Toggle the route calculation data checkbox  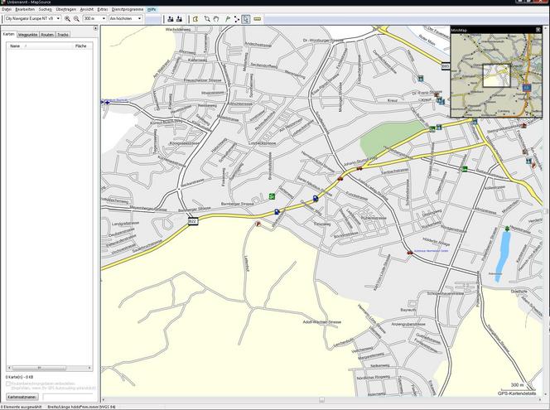tap(7, 383)
